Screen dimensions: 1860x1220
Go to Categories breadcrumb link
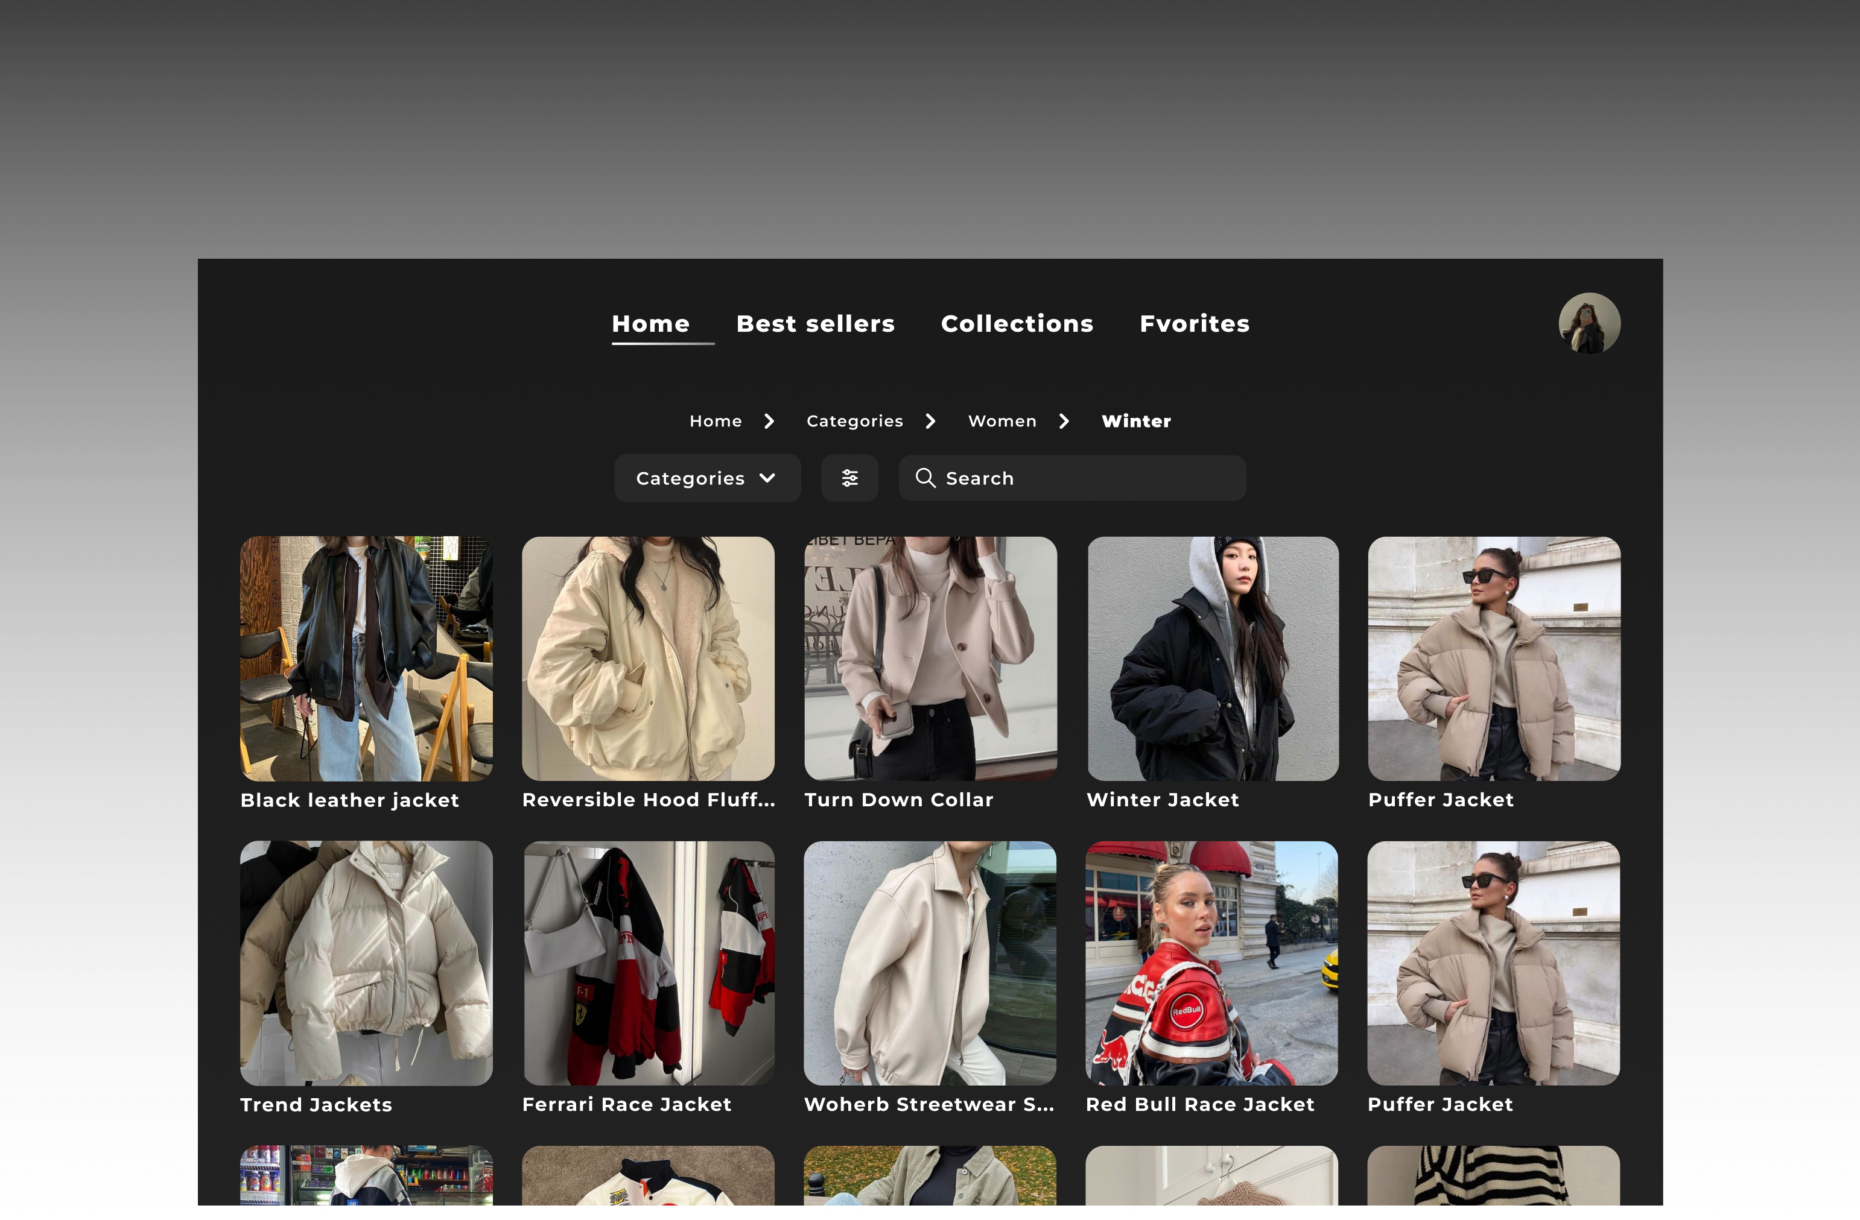[x=854, y=421]
